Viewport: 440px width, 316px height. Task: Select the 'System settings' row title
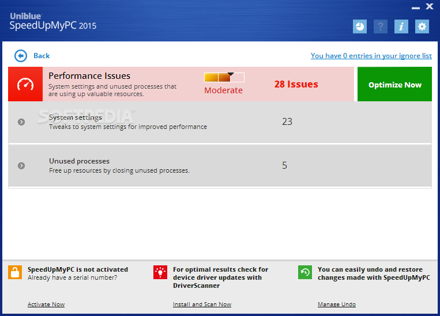pyautogui.click(x=76, y=117)
